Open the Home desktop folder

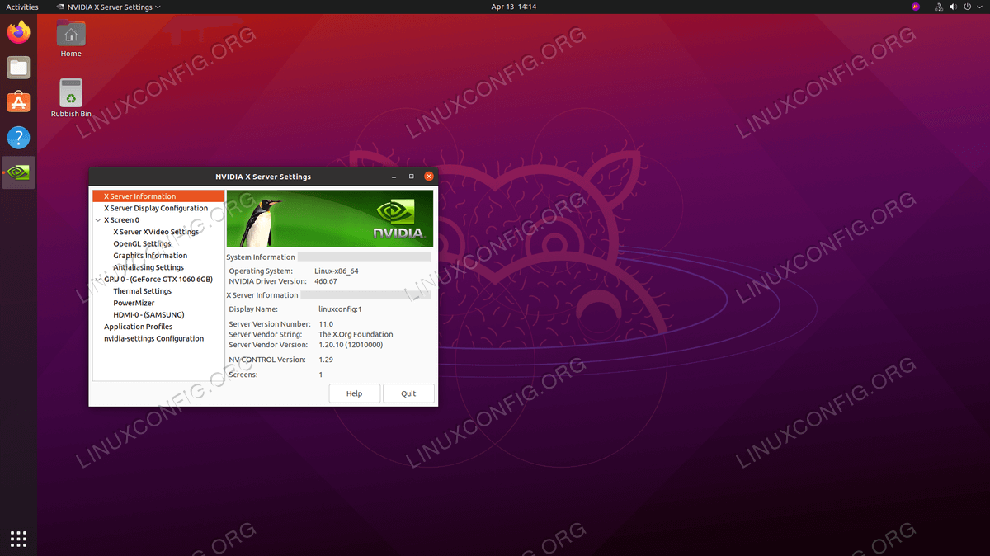71,40
